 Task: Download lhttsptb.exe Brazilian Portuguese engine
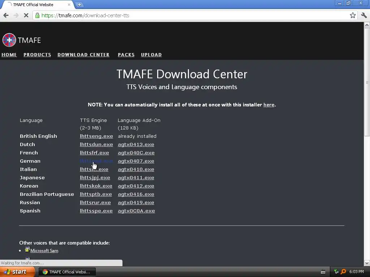96,194
